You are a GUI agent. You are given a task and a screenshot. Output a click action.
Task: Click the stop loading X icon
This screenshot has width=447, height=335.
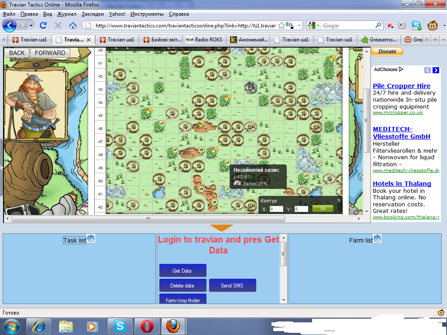tap(58, 25)
